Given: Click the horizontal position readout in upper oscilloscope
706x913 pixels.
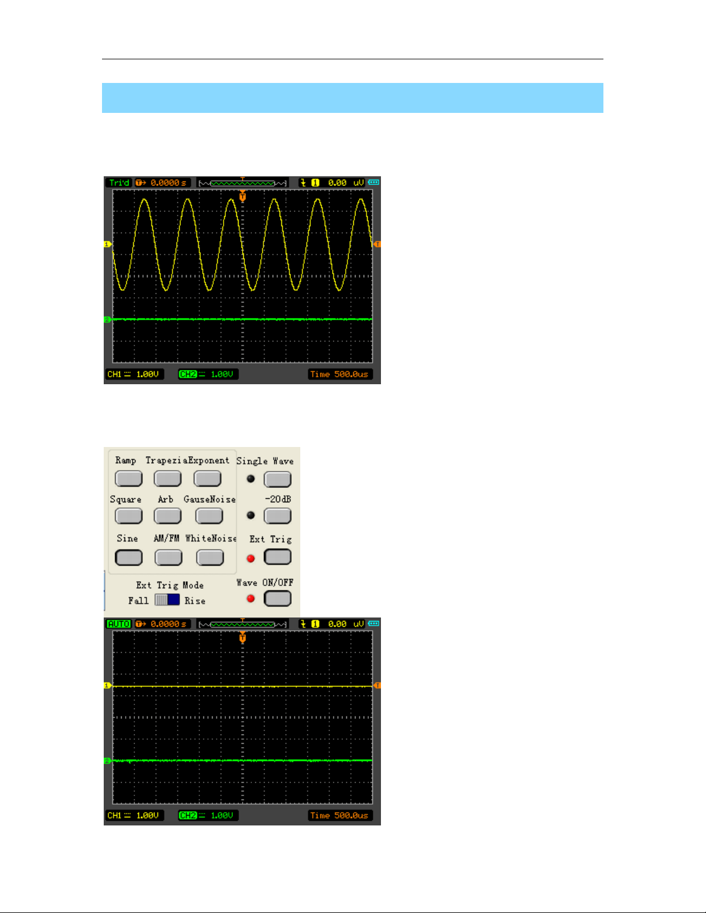Looking at the screenshot, I should pos(162,183).
